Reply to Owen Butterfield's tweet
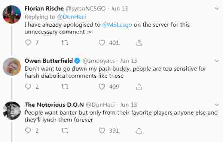Image resolution: width=223 pixels, height=142 pixels. (x=28, y=86)
